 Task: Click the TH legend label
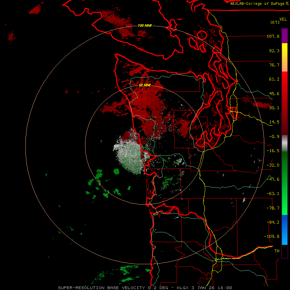click(x=277, y=251)
